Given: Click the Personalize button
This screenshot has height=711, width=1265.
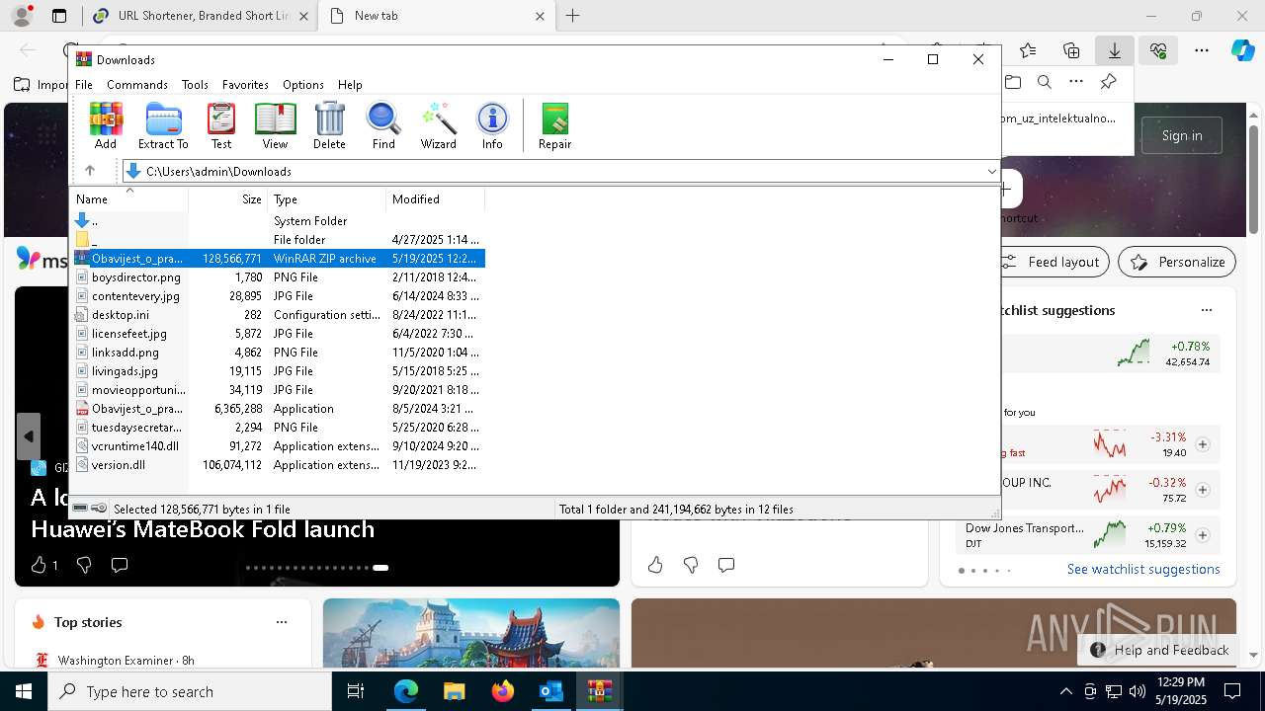Looking at the screenshot, I should pos(1177,262).
